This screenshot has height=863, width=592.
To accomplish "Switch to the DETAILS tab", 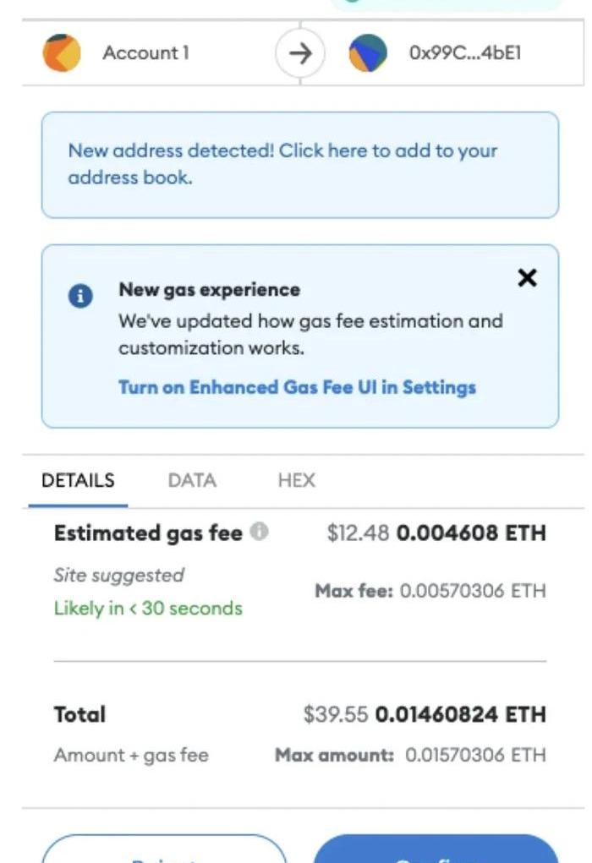I will click(x=78, y=481).
